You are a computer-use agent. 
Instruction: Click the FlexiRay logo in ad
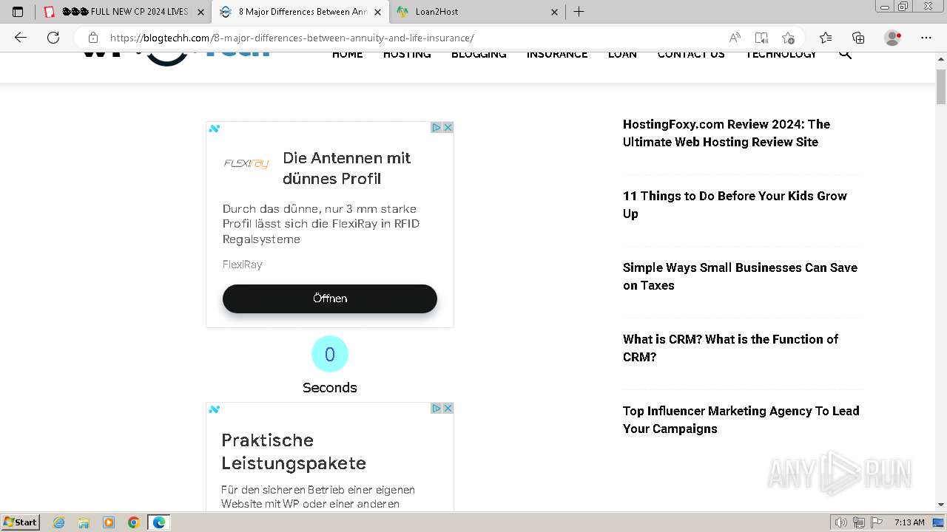pos(246,163)
